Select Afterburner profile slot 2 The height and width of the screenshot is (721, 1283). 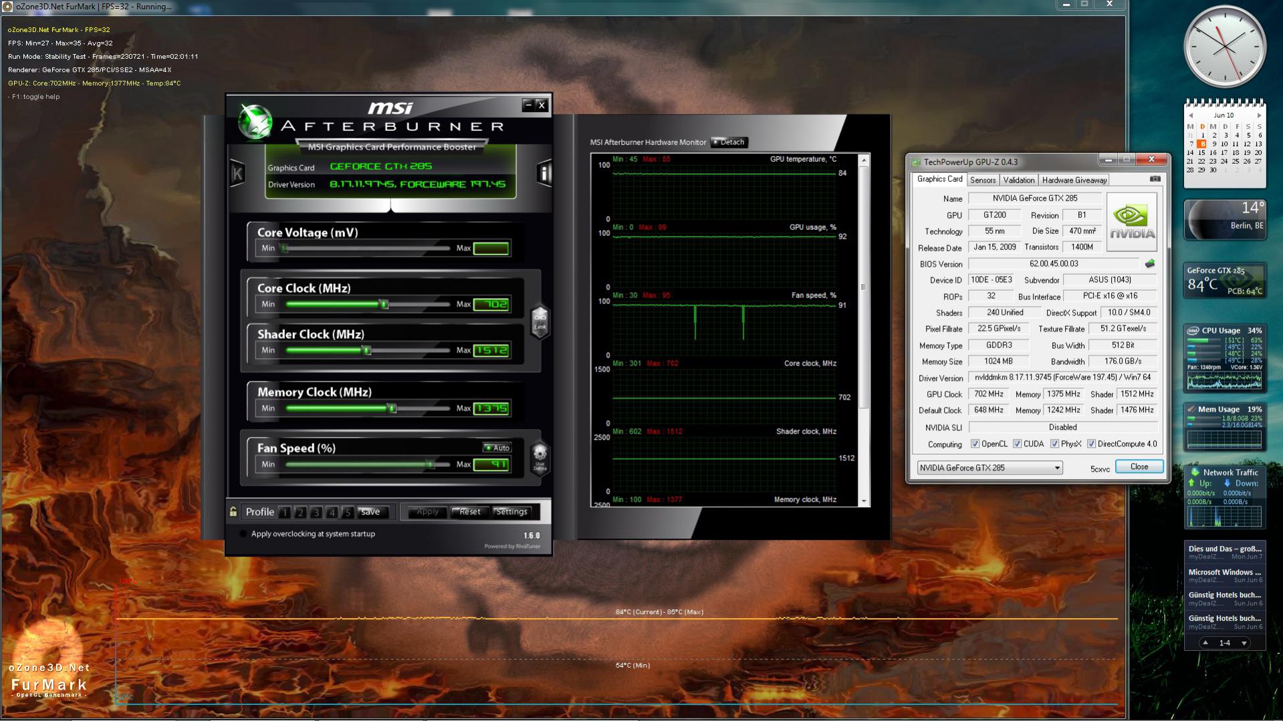(x=300, y=513)
